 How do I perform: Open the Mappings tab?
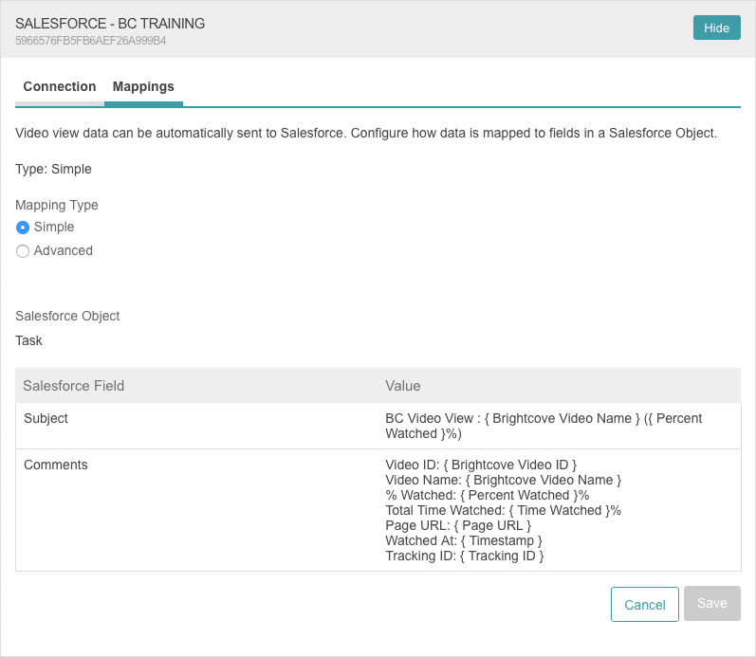[143, 87]
